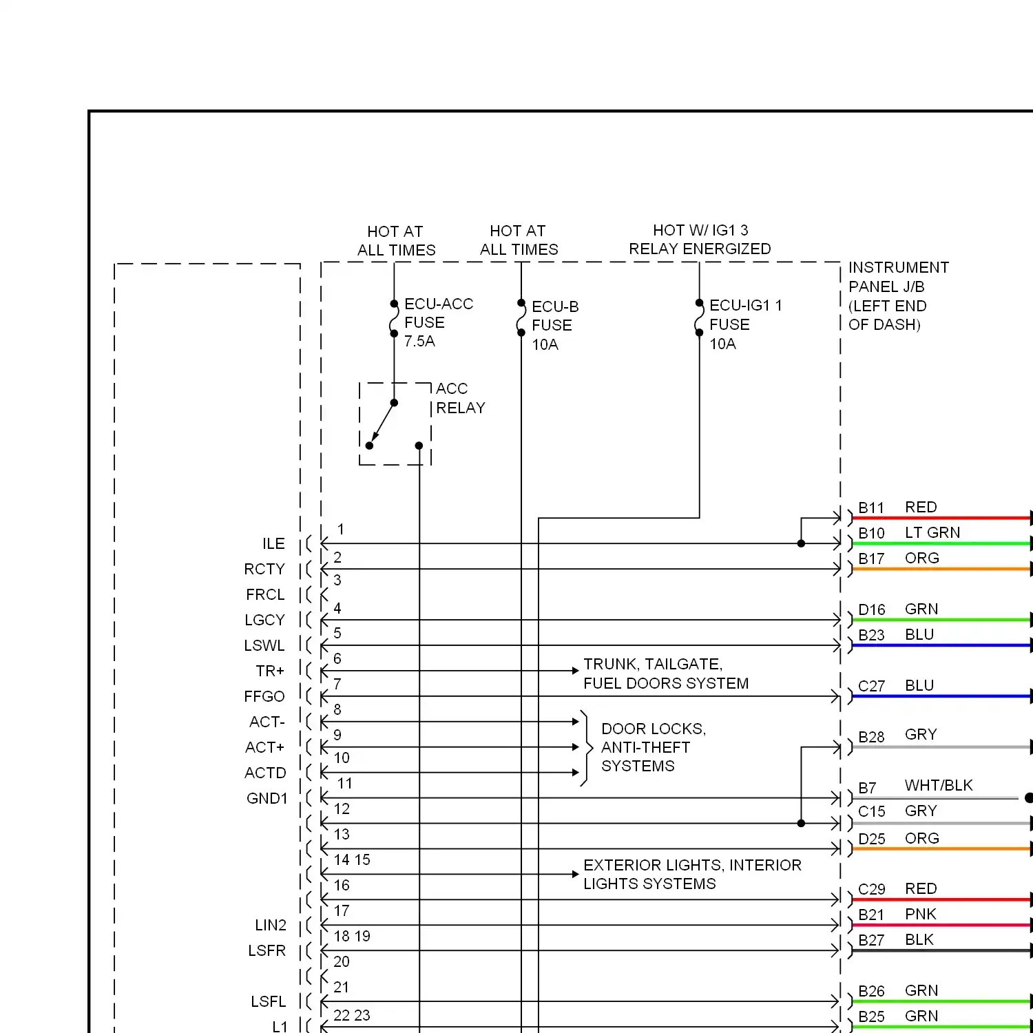Click the red B11 wire line
The height and width of the screenshot is (1033, 1033).
coord(941,518)
